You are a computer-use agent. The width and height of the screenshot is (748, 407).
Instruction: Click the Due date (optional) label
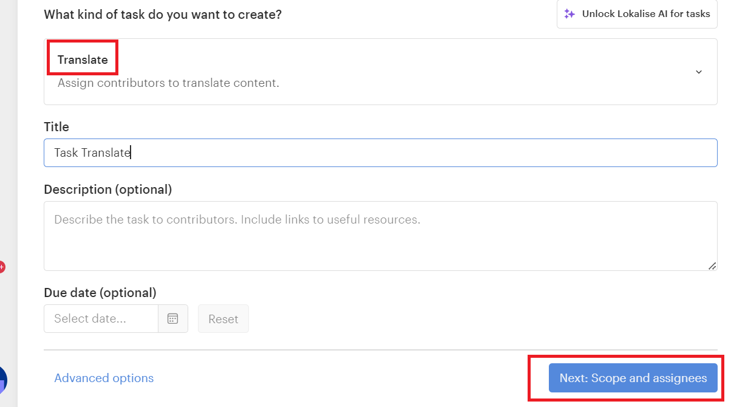pos(100,293)
